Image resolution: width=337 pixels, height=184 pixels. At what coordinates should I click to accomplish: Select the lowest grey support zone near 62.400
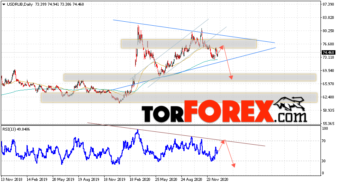click(179, 98)
